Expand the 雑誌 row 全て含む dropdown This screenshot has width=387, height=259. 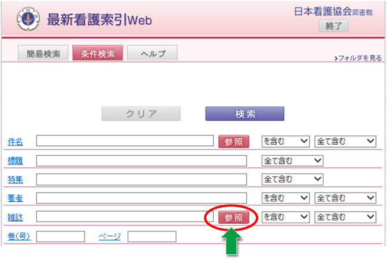[345, 217]
